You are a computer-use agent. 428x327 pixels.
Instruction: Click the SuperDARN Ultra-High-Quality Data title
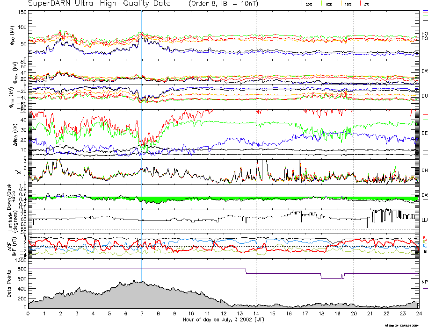pos(99,4)
